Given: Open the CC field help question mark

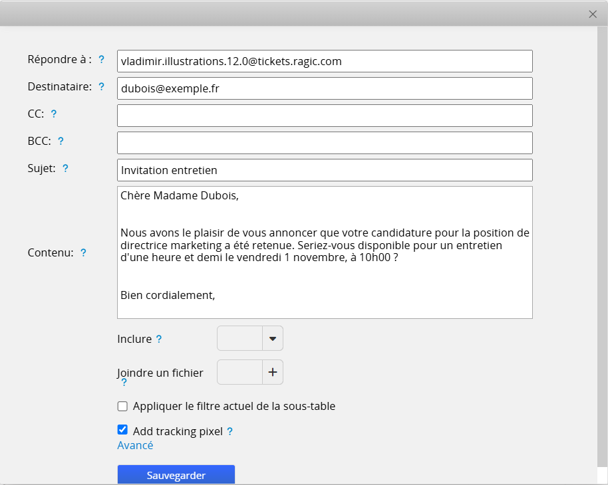Looking at the screenshot, I should 54,114.
